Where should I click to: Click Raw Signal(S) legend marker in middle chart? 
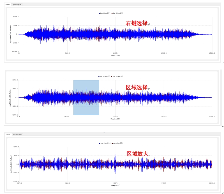coord(112,76)
